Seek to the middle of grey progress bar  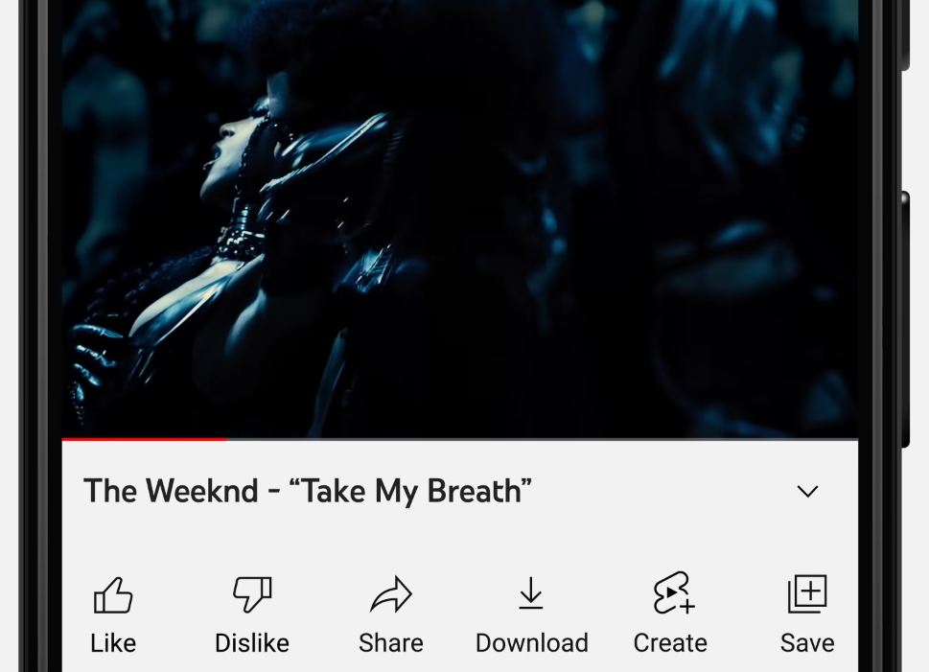pos(542,439)
